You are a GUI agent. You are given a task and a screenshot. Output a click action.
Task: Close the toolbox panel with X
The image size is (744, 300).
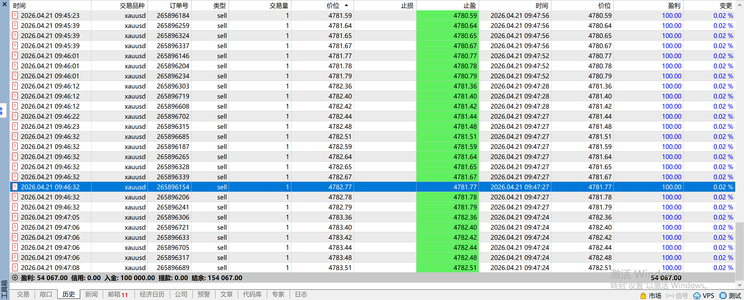[5, 4]
